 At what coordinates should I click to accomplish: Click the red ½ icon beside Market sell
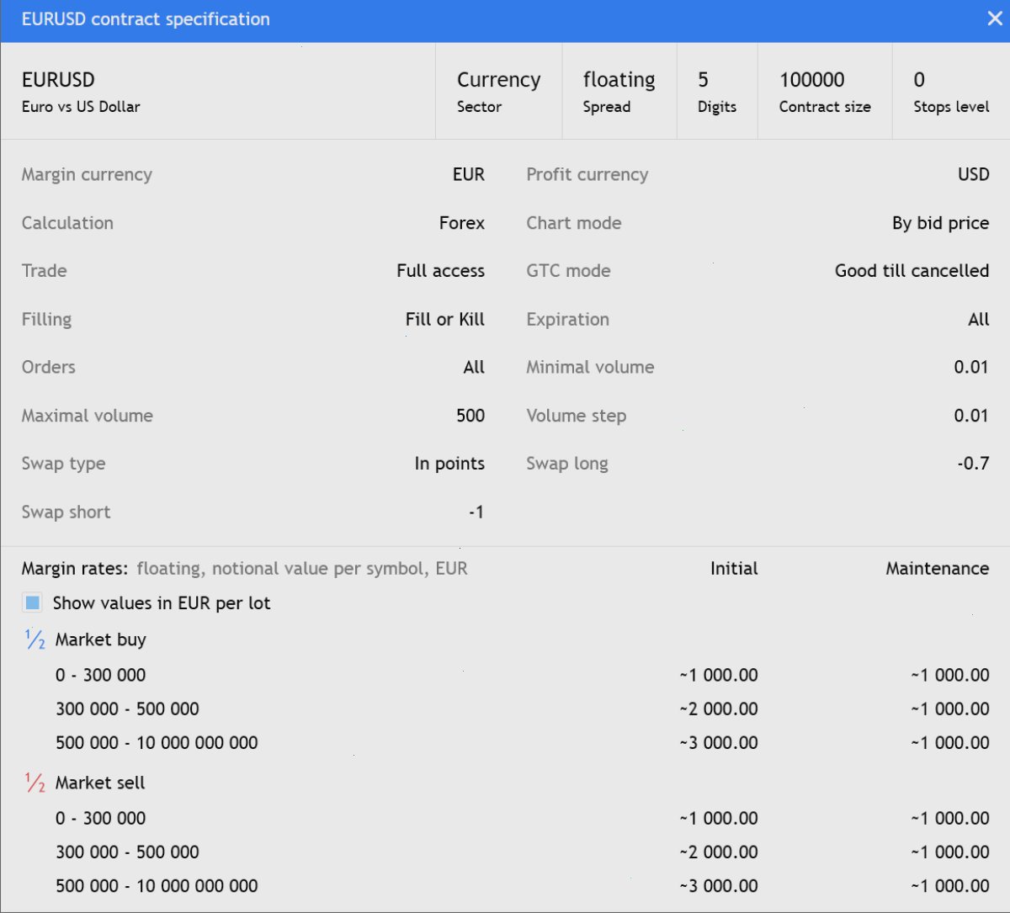tap(35, 783)
